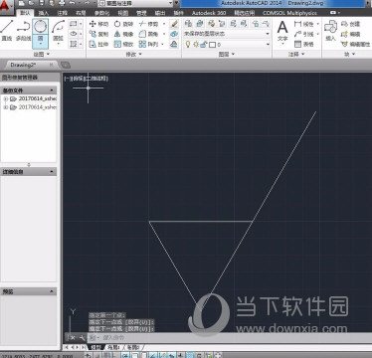Click the top view (俯视) viewport control

(78, 79)
